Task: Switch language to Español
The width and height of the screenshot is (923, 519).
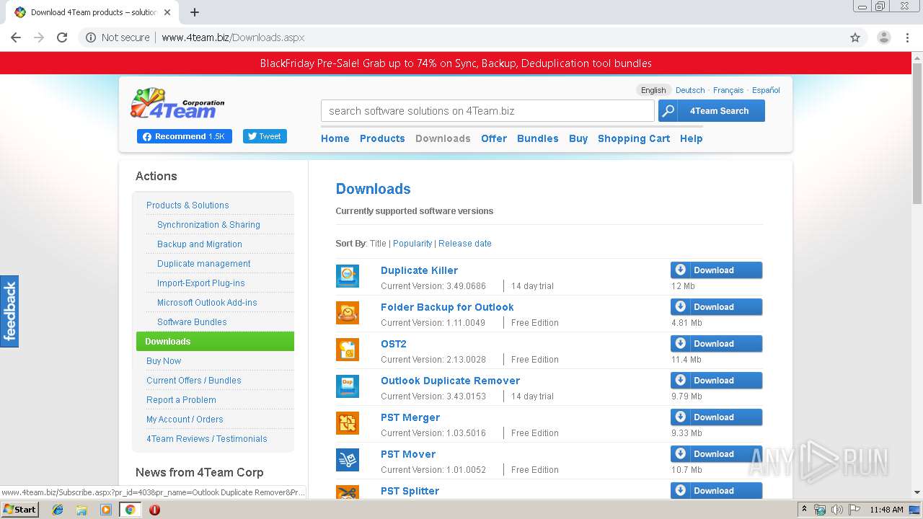Action: pyautogui.click(x=766, y=90)
